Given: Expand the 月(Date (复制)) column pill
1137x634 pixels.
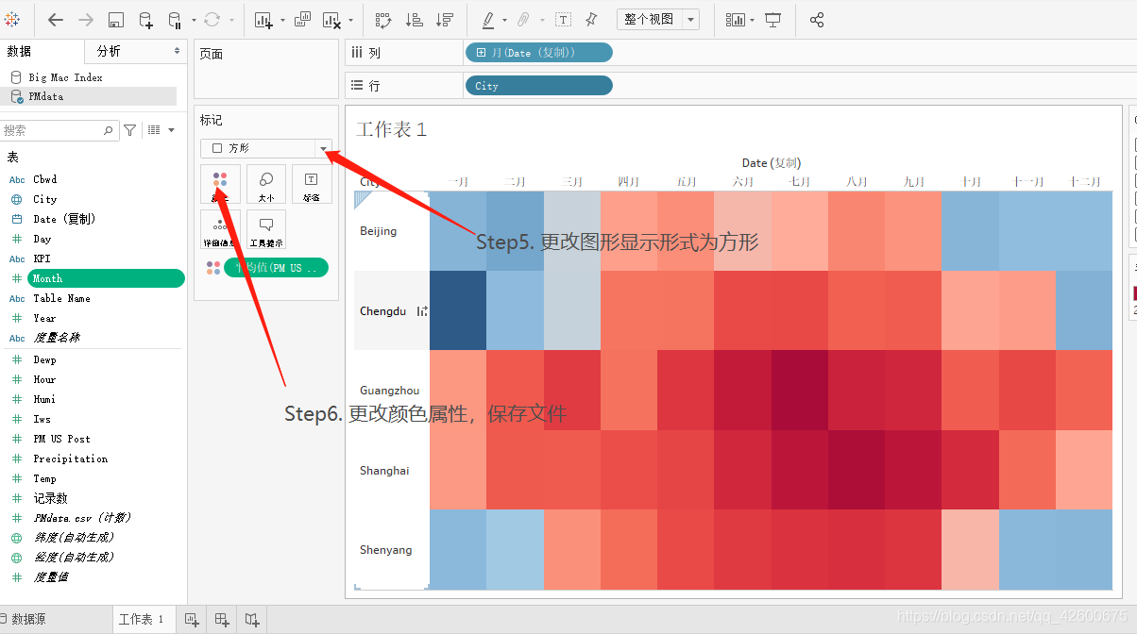Looking at the screenshot, I should point(482,53).
